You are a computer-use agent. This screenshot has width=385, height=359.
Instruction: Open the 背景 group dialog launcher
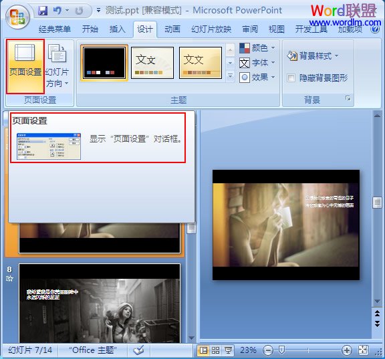point(348,99)
